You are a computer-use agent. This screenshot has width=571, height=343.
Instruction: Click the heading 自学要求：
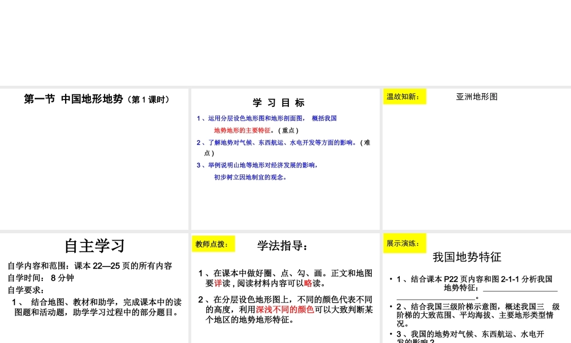[x=26, y=290]
